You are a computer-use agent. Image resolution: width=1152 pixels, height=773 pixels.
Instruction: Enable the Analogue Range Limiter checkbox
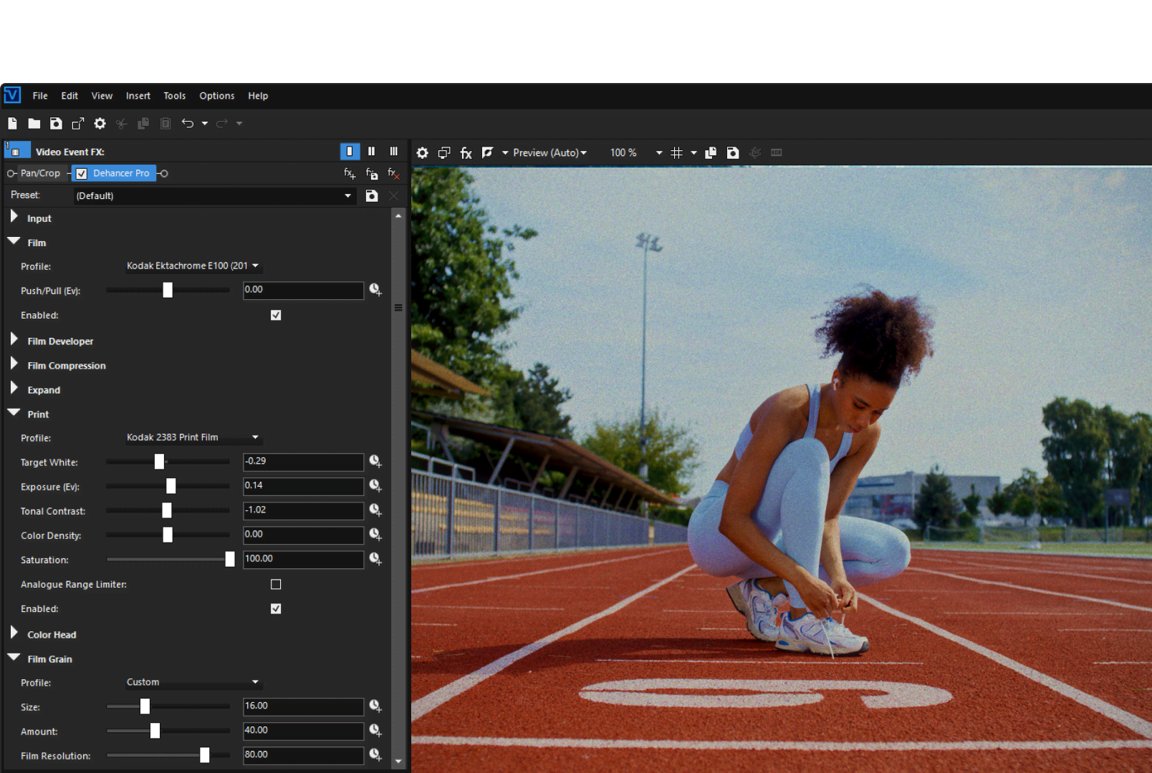pos(276,584)
